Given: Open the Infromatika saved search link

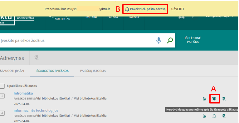Looking at the screenshot, I should click(x=23, y=93).
